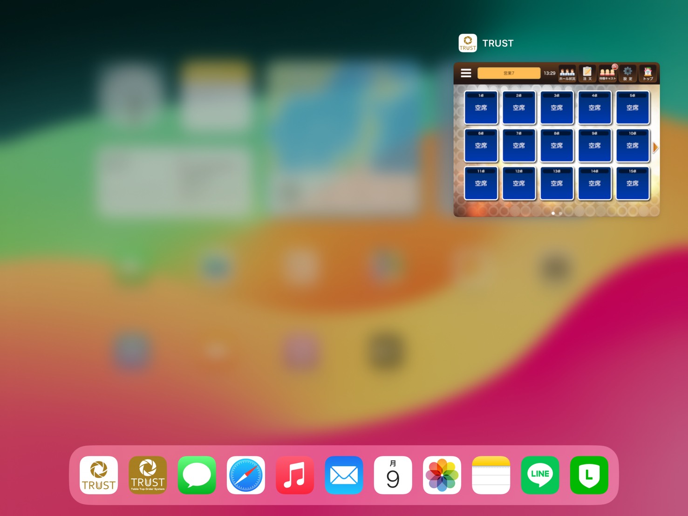Open the LINE app in dock
Screen dimensions: 688x516
click(x=540, y=475)
